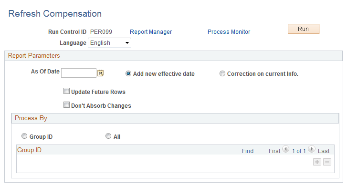Jump to Last Group ID row
The width and height of the screenshot is (347, 186).
(324, 151)
